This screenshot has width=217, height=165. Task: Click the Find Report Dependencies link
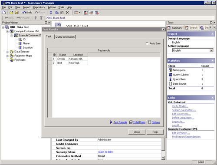point(186,137)
